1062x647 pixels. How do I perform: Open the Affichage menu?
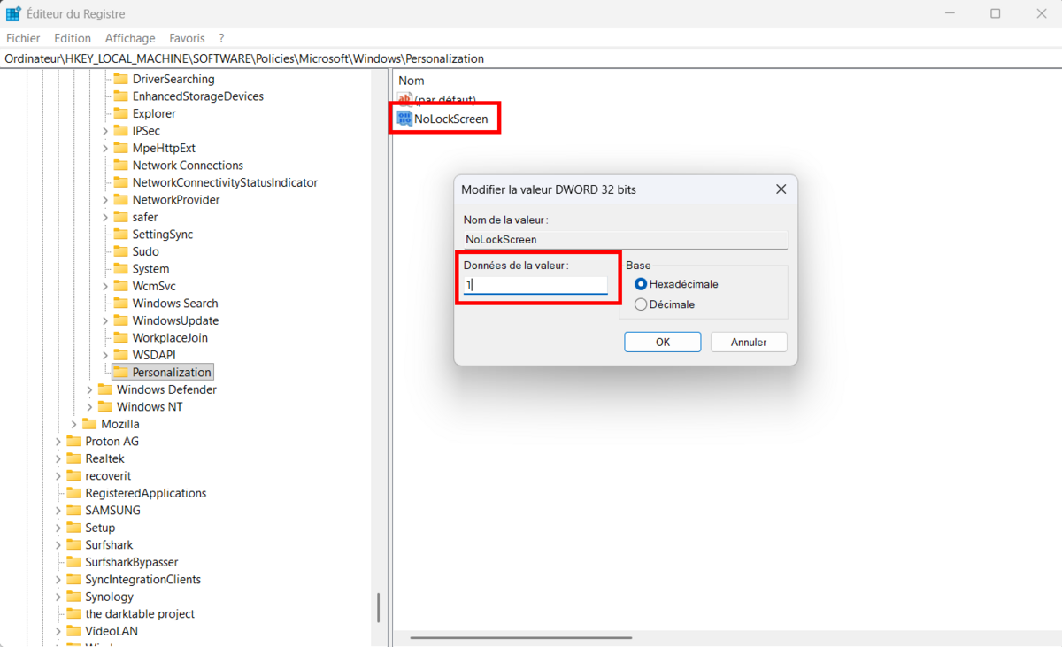coord(130,38)
